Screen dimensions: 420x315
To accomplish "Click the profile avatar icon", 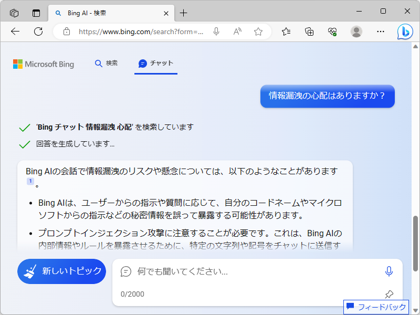I will [357, 31].
